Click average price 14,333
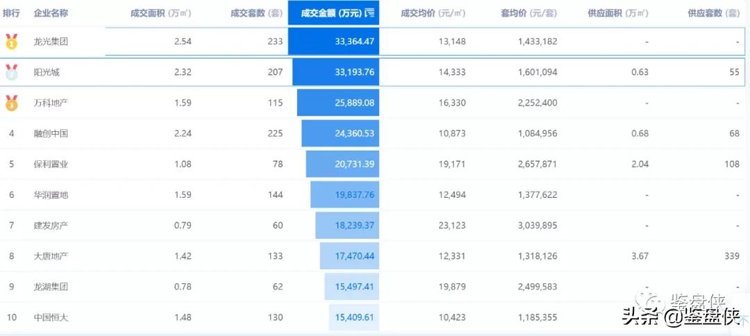Image resolution: width=750 pixels, height=336 pixels. [x=452, y=72]
